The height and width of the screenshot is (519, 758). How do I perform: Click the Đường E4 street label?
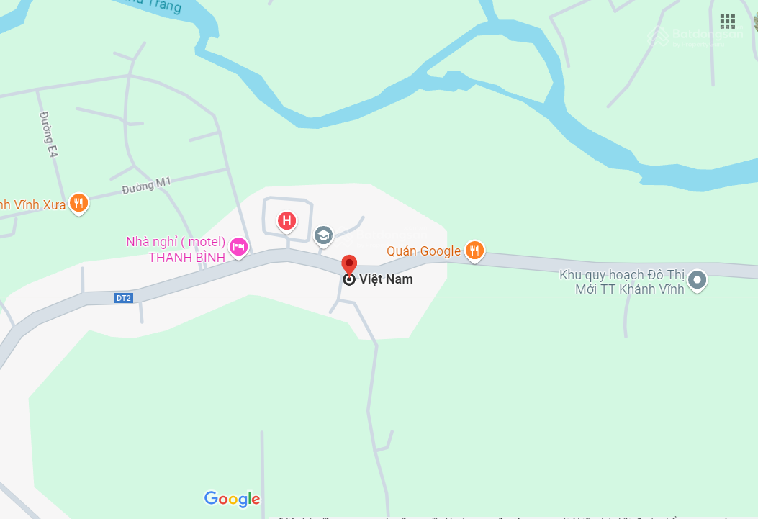pos(49,135)
